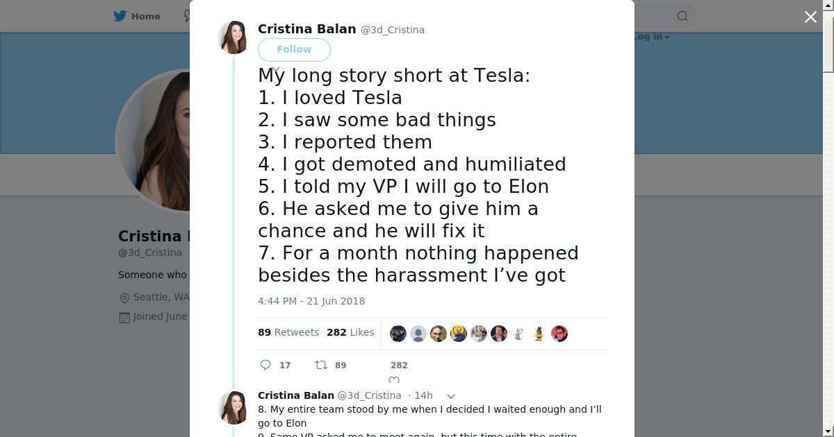834x437 pixels.
Task: Toggle Follow for Cristina Balan
Action: (294, 49)
